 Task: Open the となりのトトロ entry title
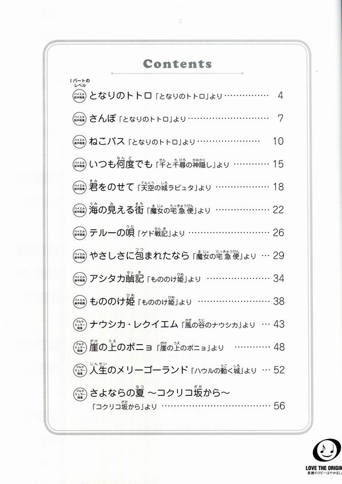click(x=120, y=96)
